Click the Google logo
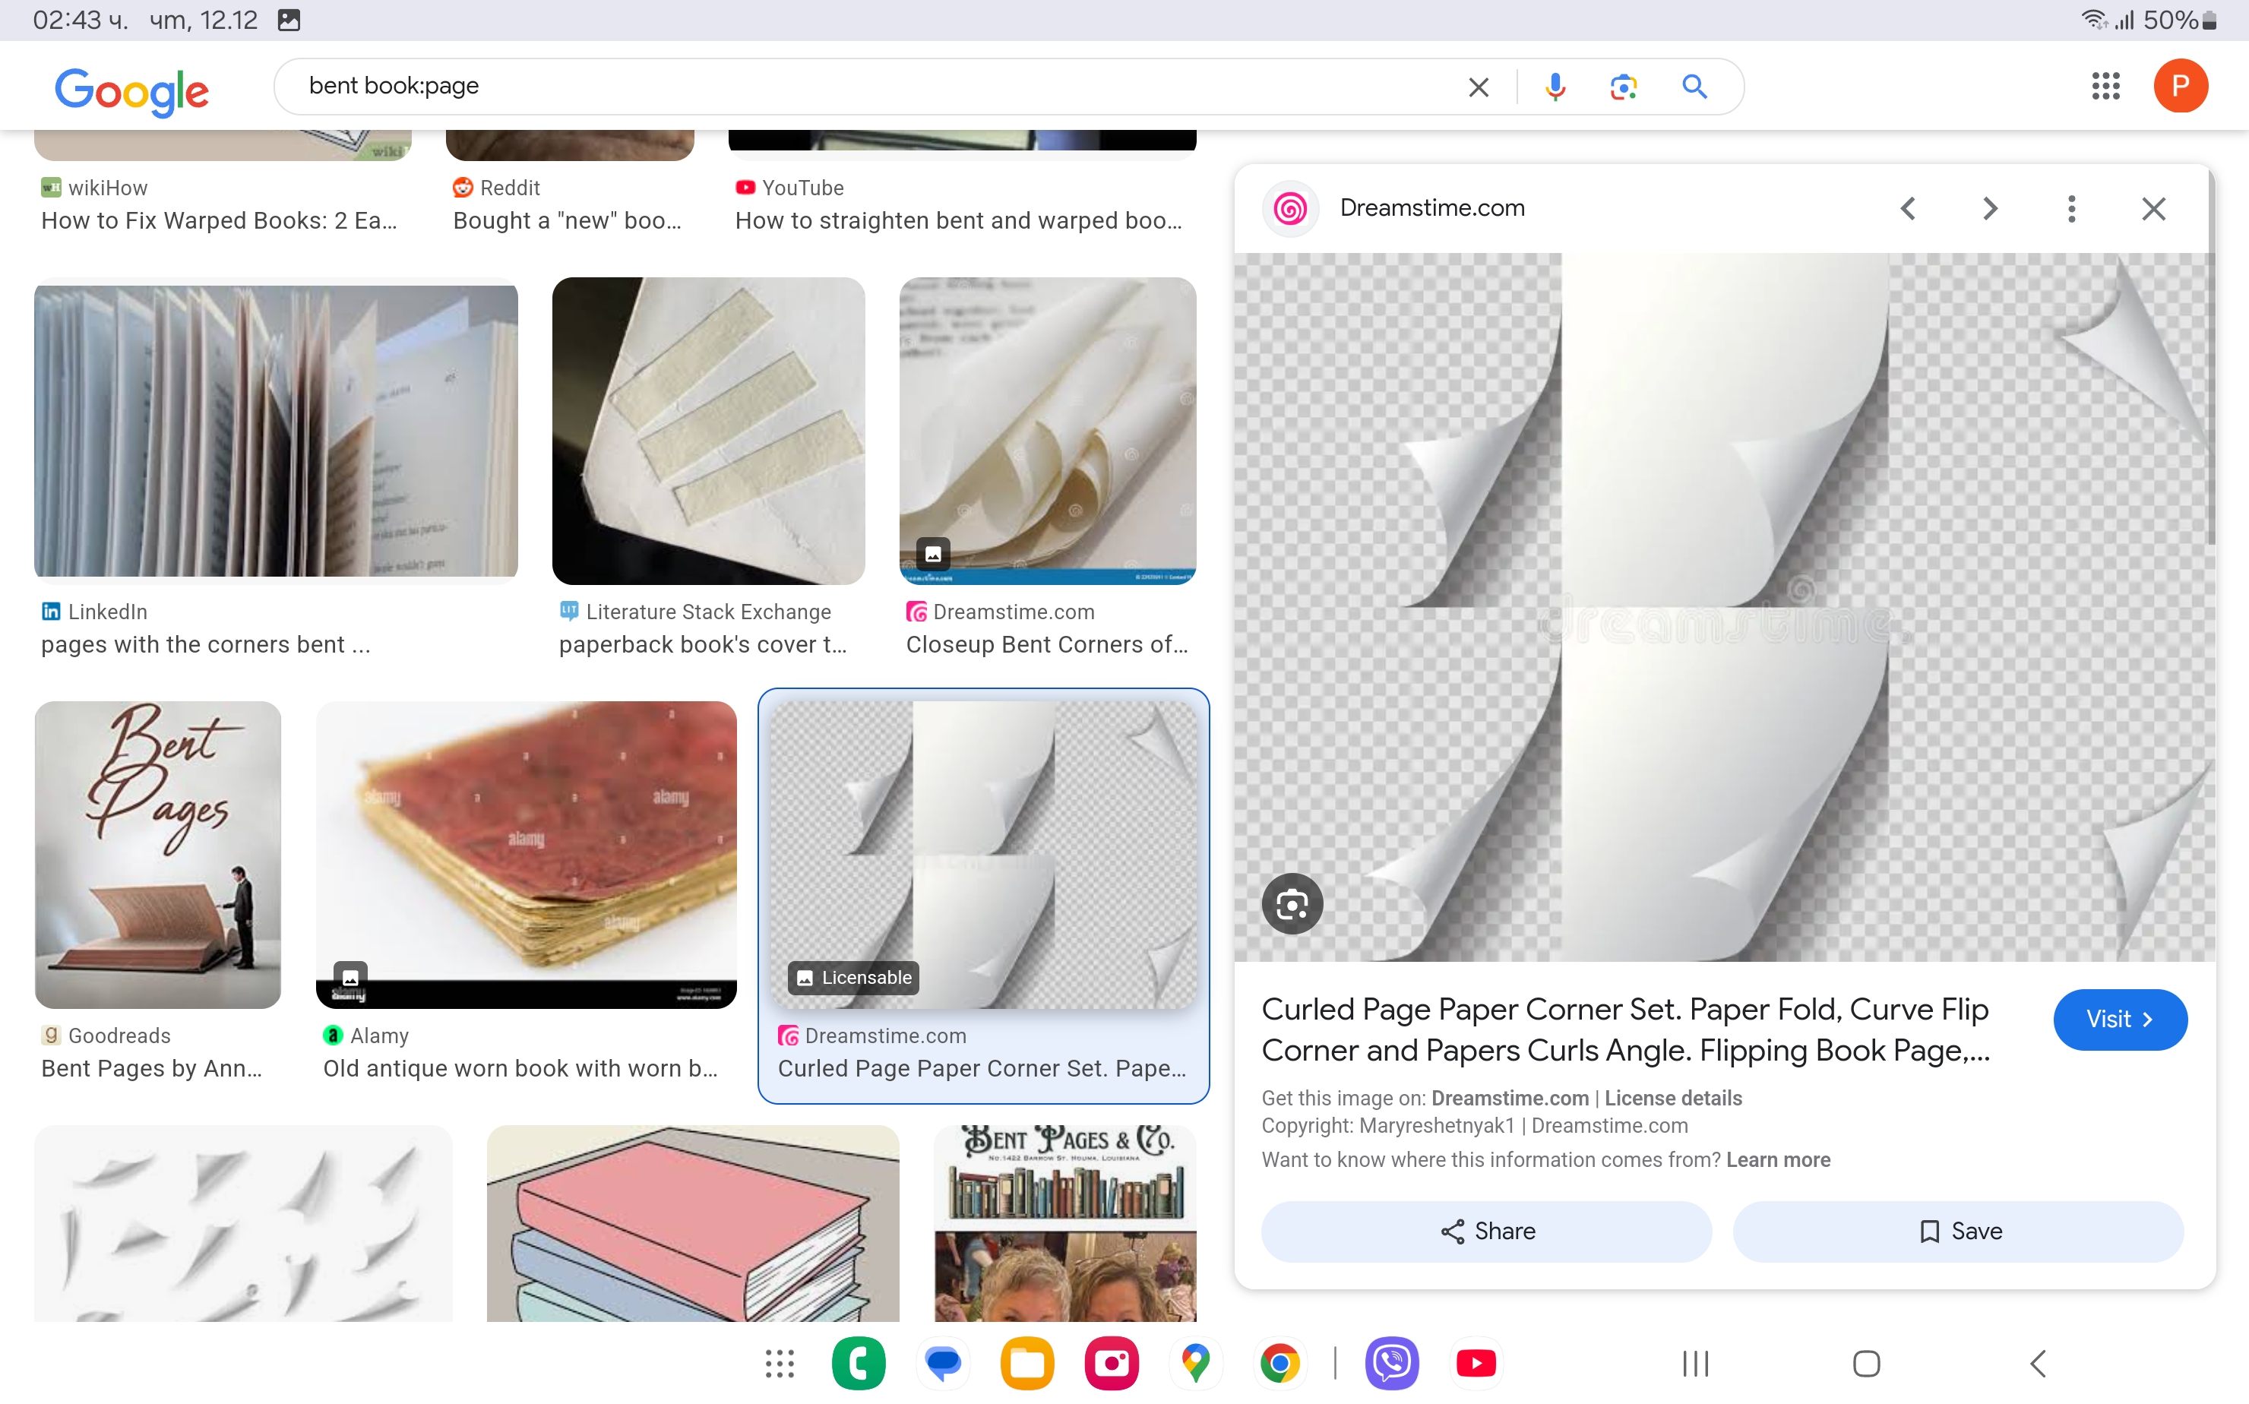The width and height of the screenshot is (2249, 1404). [x=132, y=91]
